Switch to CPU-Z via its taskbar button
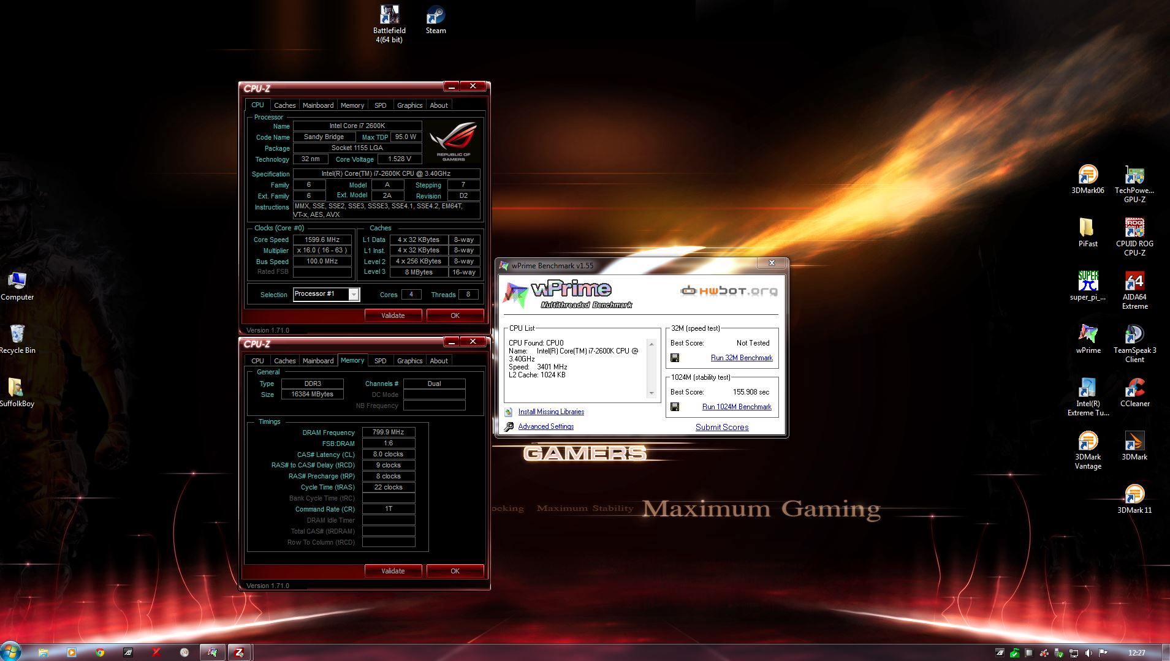 (x=240, y=652)
